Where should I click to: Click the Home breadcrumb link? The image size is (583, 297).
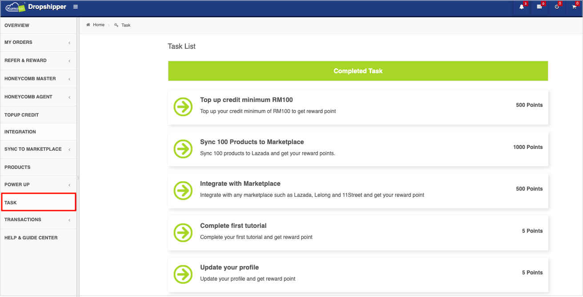[98, 25]
